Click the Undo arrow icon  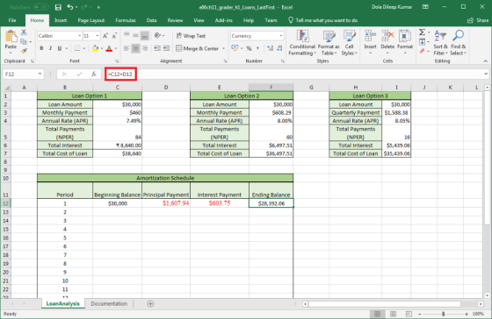click(x=69, y=7)
